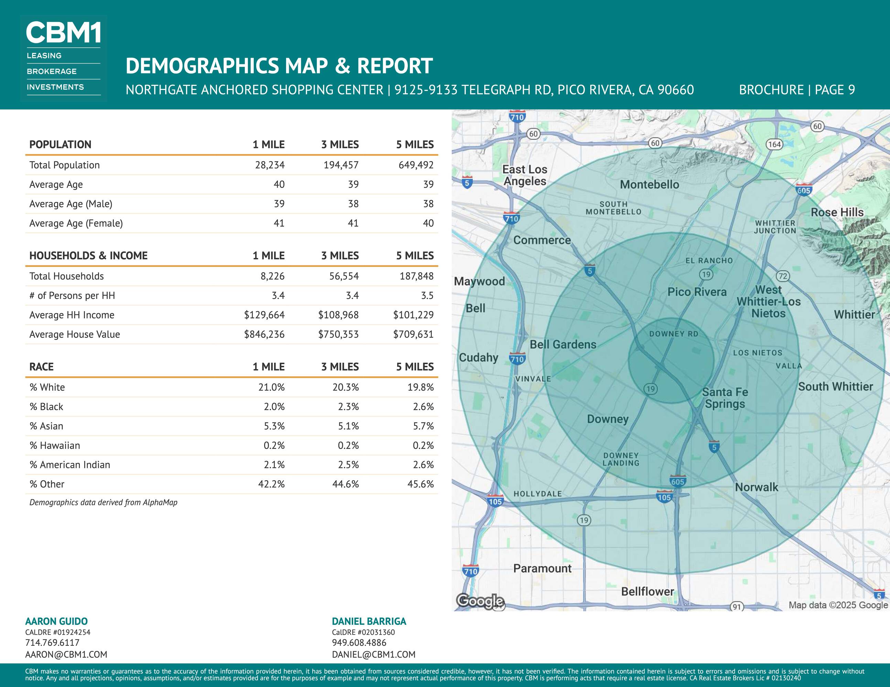The image size is (890, 687).
Task: Click AARON@CBM1.COM email address
Action: pos(66,654)
